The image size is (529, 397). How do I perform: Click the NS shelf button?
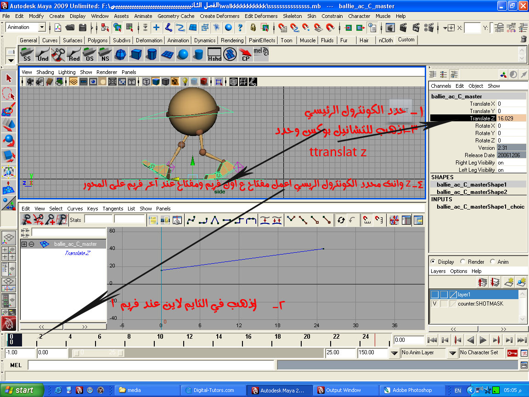(105, 54)
